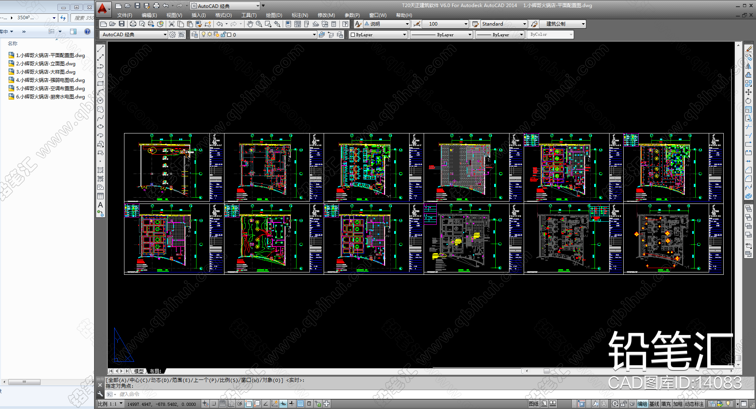Viewport: 756px width, 409px height.
Task: Open the 编辑(E) menu
Action: pos(149,15)
